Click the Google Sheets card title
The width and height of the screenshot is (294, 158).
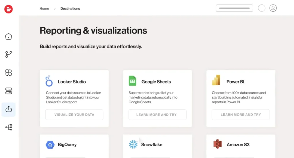[156, 82]
